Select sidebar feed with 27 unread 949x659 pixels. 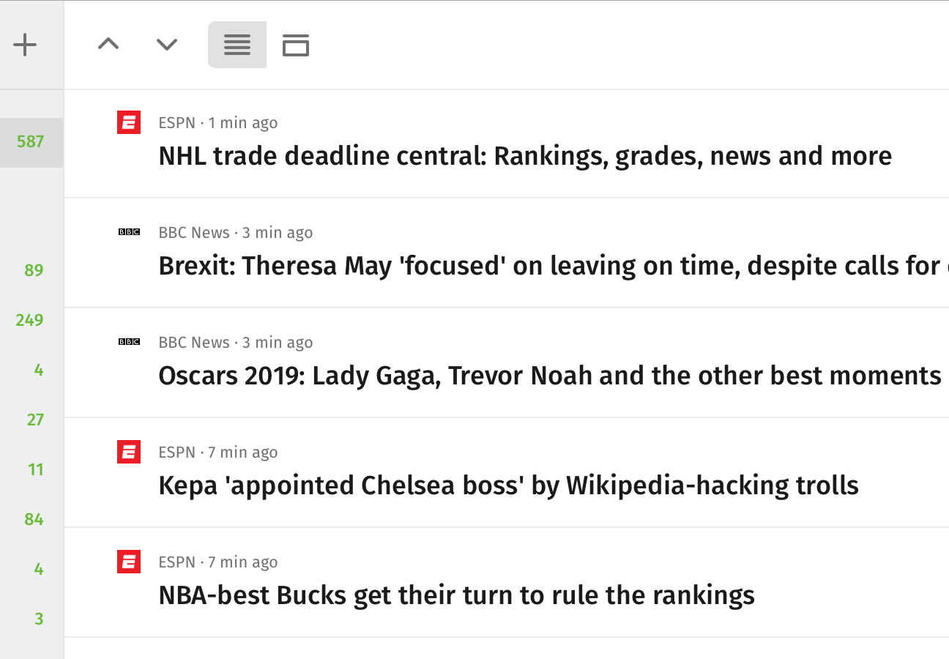click(31, 420)
